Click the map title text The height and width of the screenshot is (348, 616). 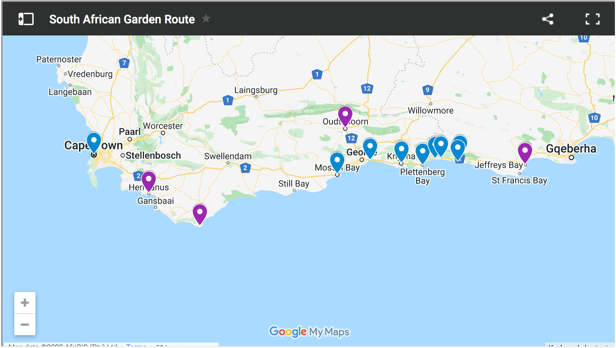click(122, 19)
